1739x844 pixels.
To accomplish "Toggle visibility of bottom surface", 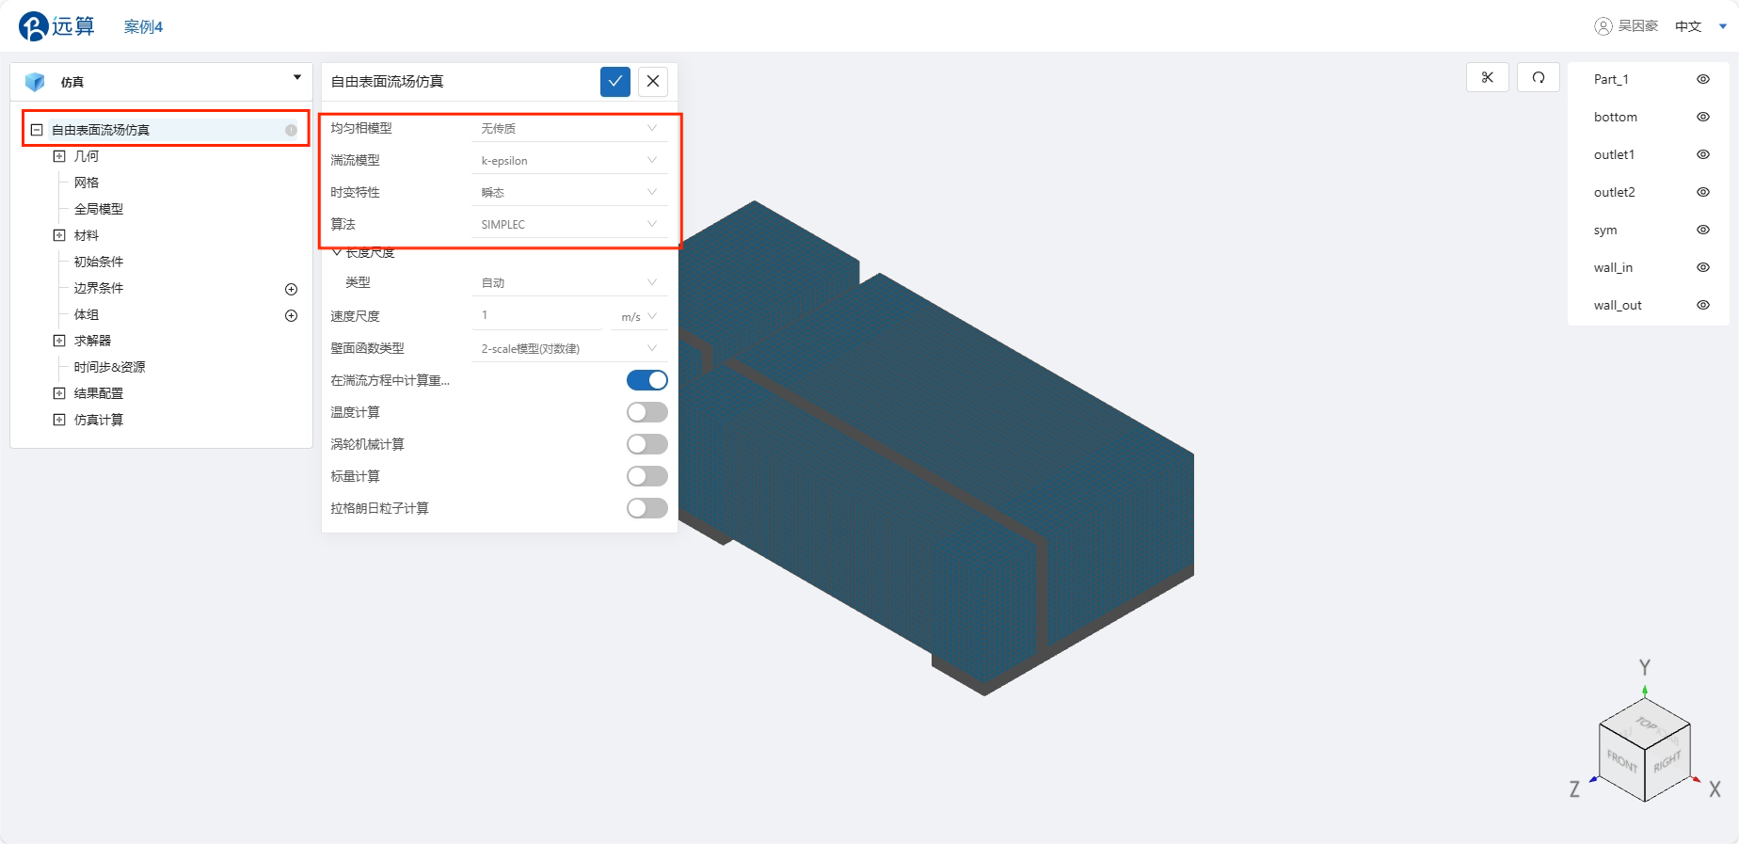I will pyautogui.click(x=1703, y=117).
